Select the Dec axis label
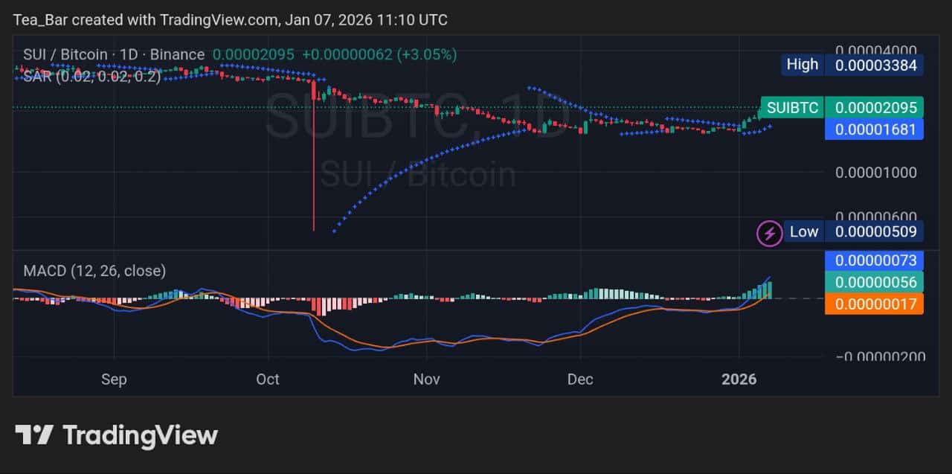This screenshot has height=474, width=952. [580, 379]
